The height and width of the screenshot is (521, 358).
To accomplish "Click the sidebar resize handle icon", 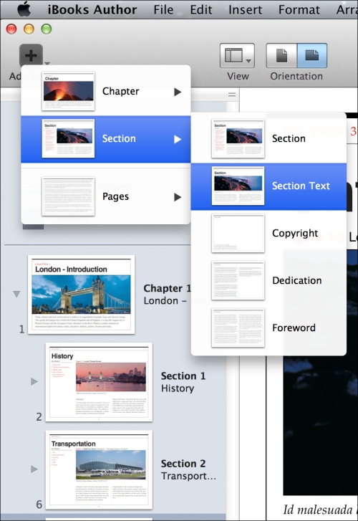I will (x=232, y=95).
